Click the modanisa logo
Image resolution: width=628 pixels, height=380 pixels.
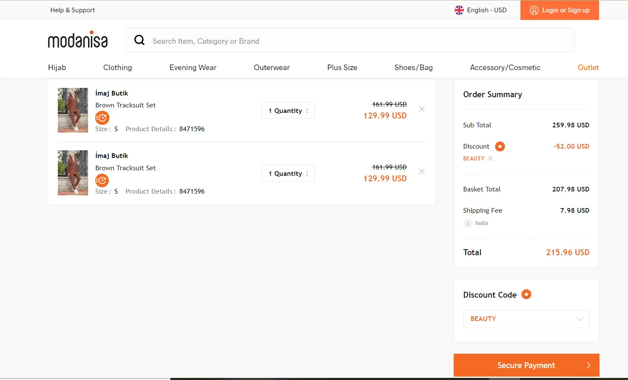pos(78,39)
